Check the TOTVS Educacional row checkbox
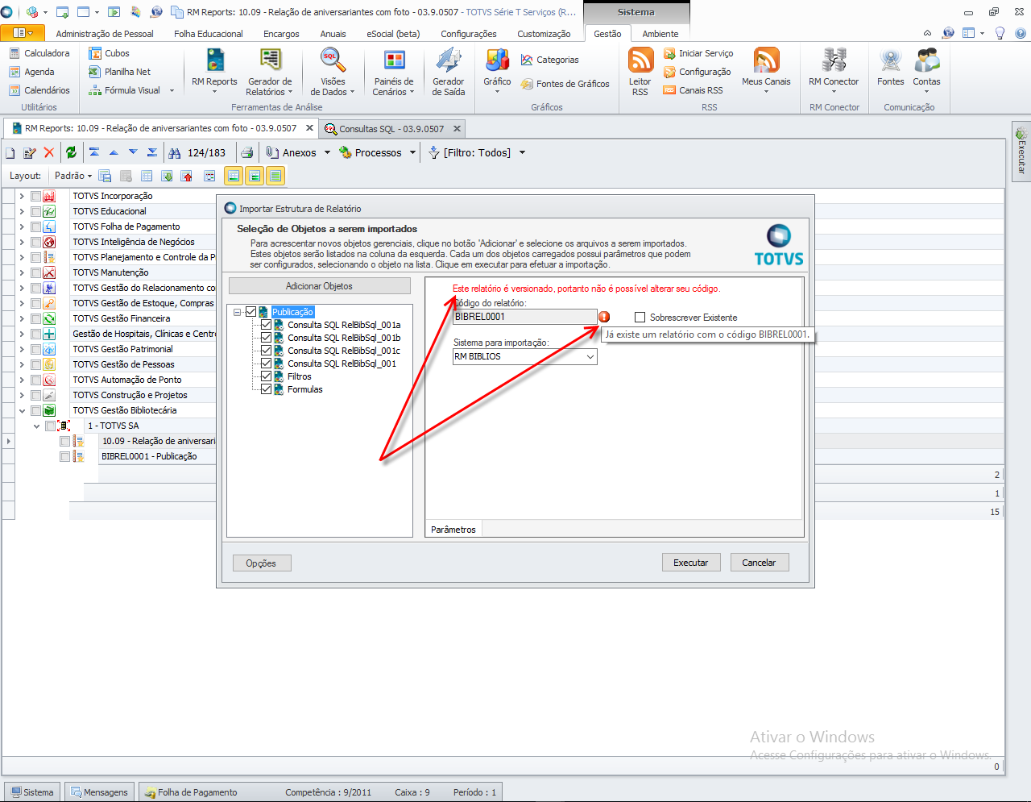 tap(35, 211)
